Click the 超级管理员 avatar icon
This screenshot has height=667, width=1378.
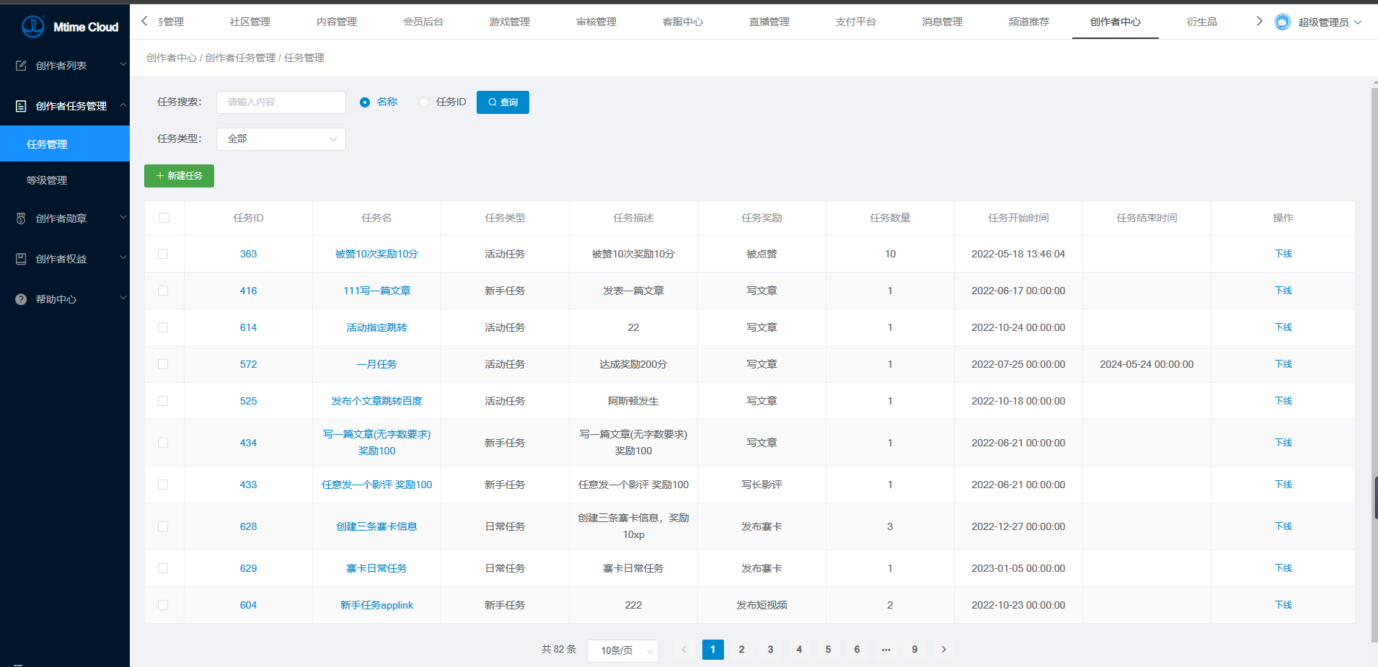1282,22
